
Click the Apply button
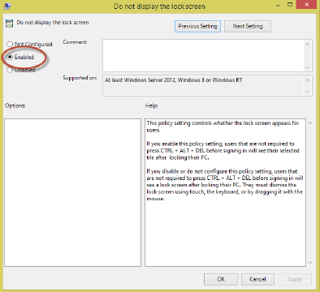(x=295, y=279)
